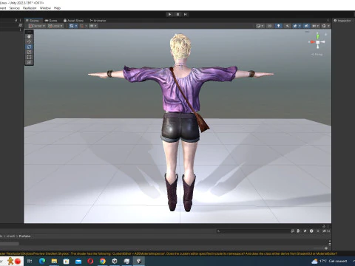
Task: Open Opera browser from taskbar
Action: pyautogui.click(x=90, y=261)
